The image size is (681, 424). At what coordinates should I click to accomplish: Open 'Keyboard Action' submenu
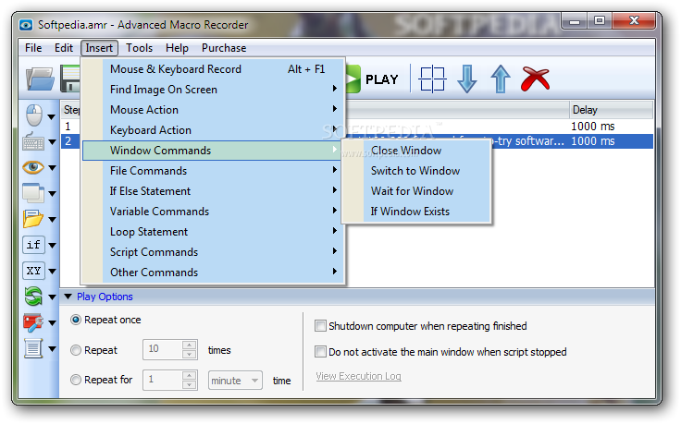[213, 130]
